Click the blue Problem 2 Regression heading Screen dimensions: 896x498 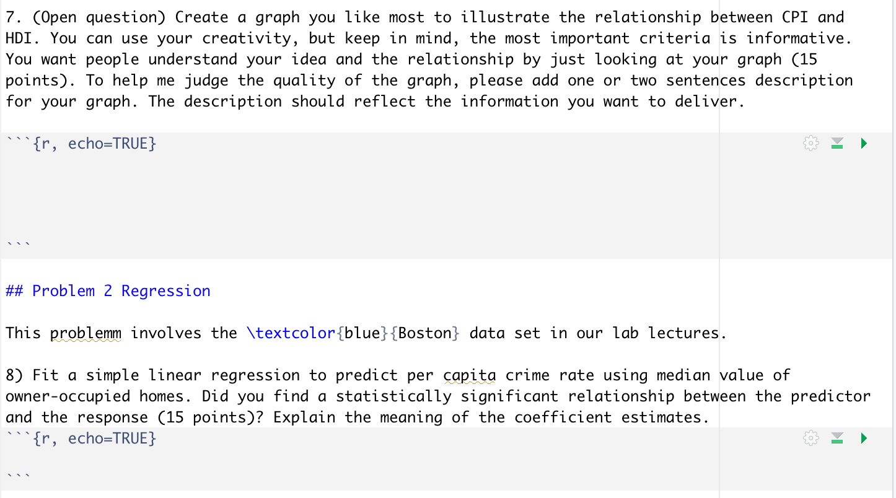coord(108,290)
